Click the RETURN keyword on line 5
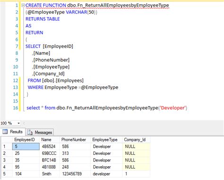224x180 pixels. coord(34,33)
